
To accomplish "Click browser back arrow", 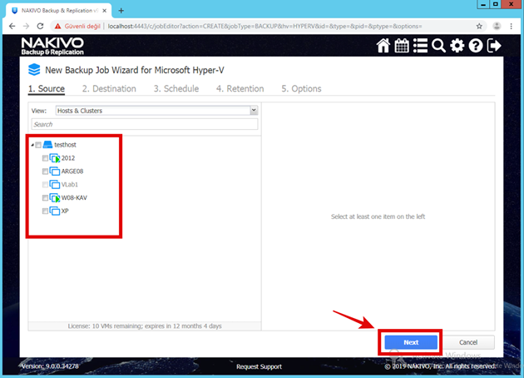I will (x=12, y=26).
